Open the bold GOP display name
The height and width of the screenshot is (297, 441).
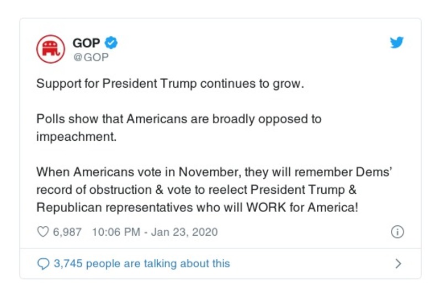tap(87, 43)
